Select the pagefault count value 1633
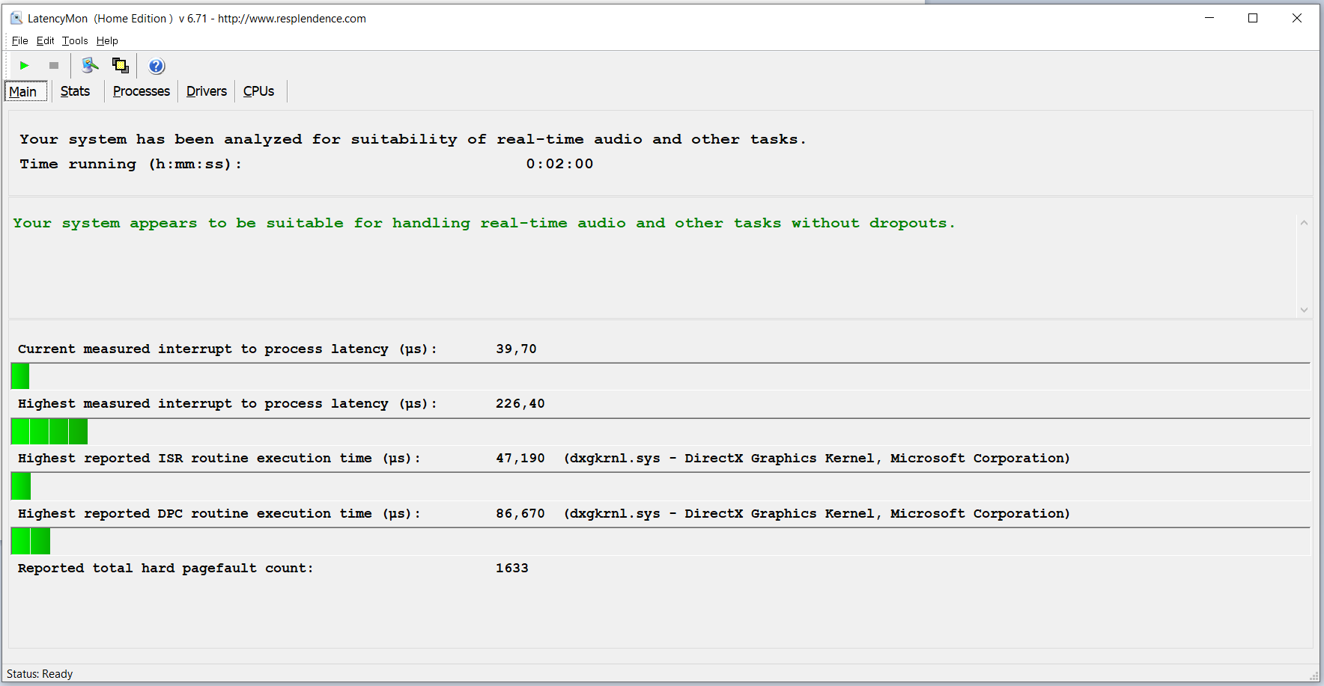The height and width of the screenshot is (686, 1324). coord(512,569)
